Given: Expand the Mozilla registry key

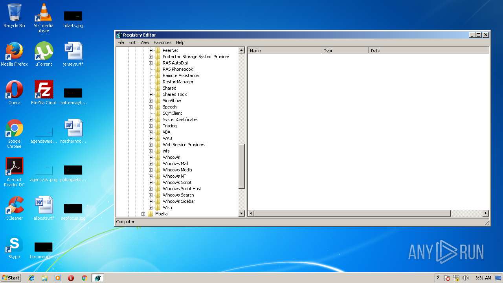Looking at the screenshot, I should pos(143,214).
